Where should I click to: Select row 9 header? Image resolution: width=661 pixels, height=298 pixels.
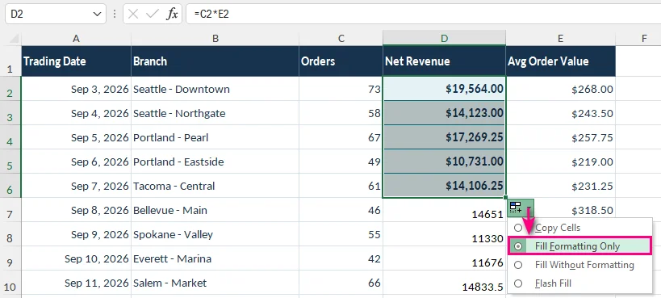[10, 258]
